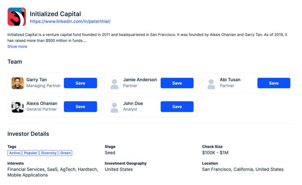Select the Diversity tag
302x185 pixels.
tap(49, 153)
